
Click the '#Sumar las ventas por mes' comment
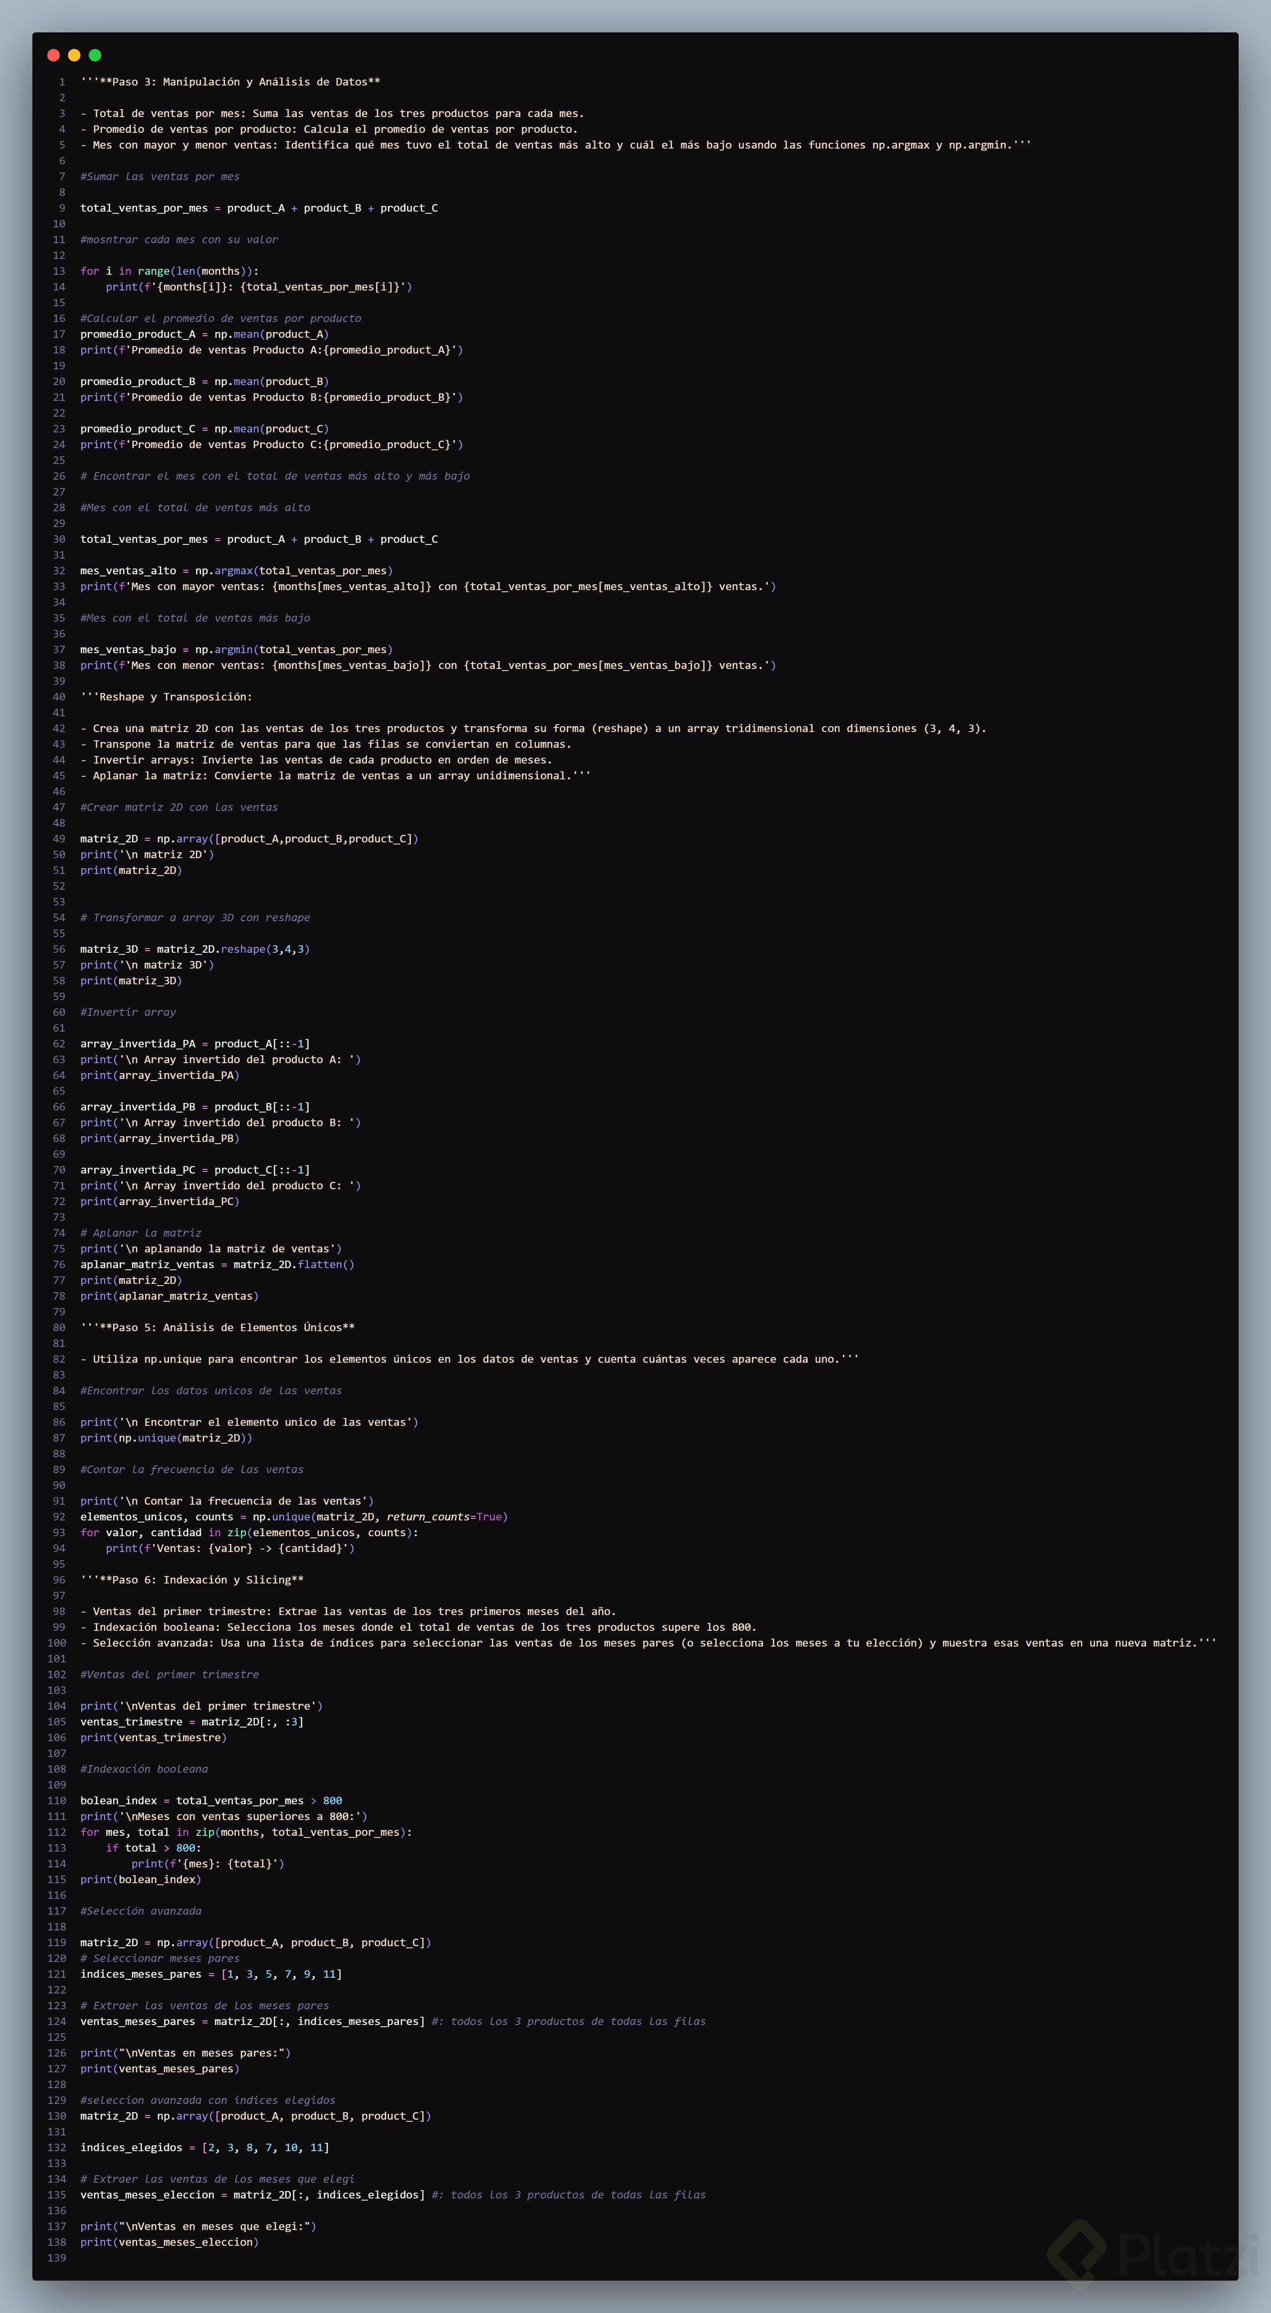click(160, 177)
